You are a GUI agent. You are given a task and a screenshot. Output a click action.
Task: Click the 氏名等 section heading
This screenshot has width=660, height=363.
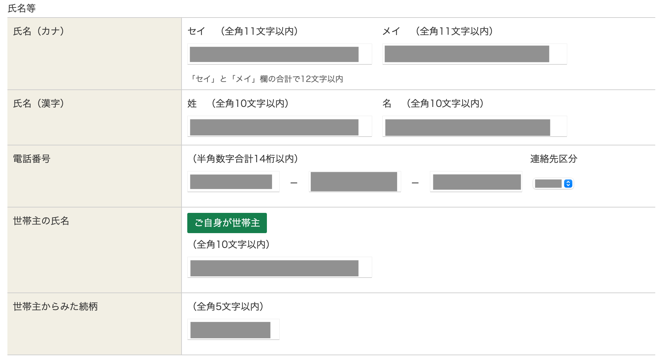coord(22,8)
